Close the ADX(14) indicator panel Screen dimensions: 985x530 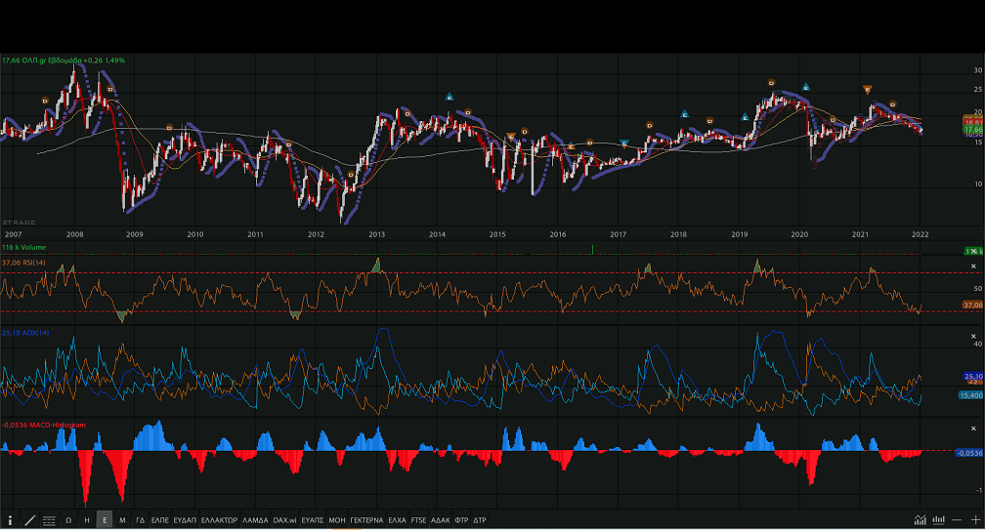(973, 336)
